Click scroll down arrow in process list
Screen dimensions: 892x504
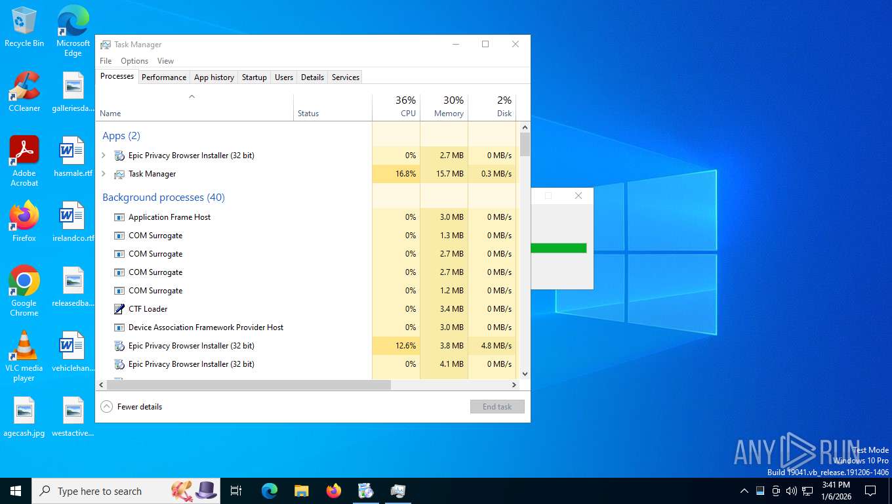tap(525, 374)
